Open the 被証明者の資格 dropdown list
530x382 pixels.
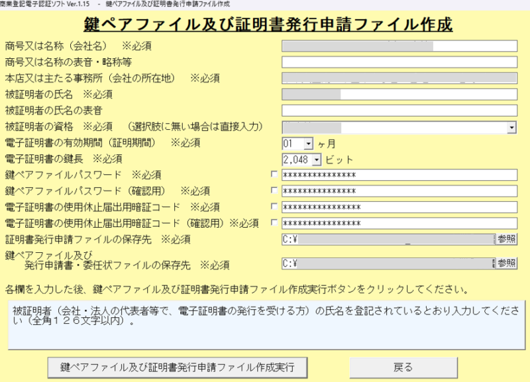[x=511, y=127]
